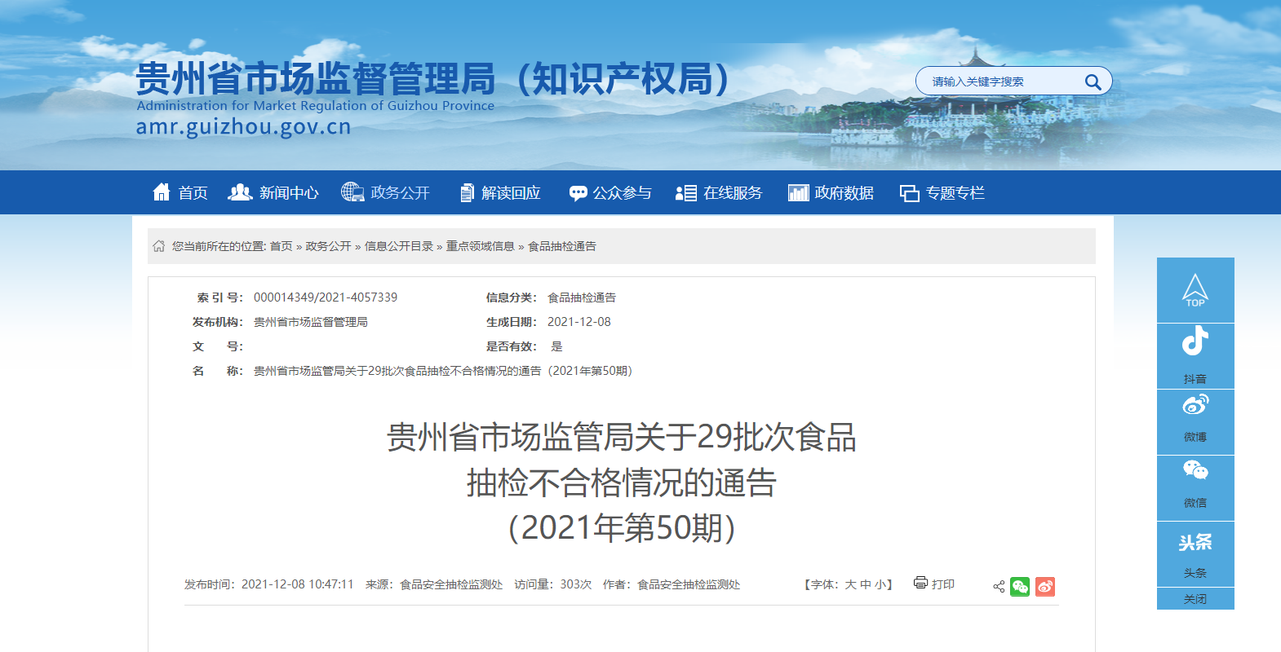The image size is (1281, 652).
Task: Go to 政务公开 in the nav bar
Action: 385,193
